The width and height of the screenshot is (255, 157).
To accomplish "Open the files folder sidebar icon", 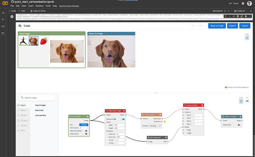I will pyautogui.click(x=3, y=33).
